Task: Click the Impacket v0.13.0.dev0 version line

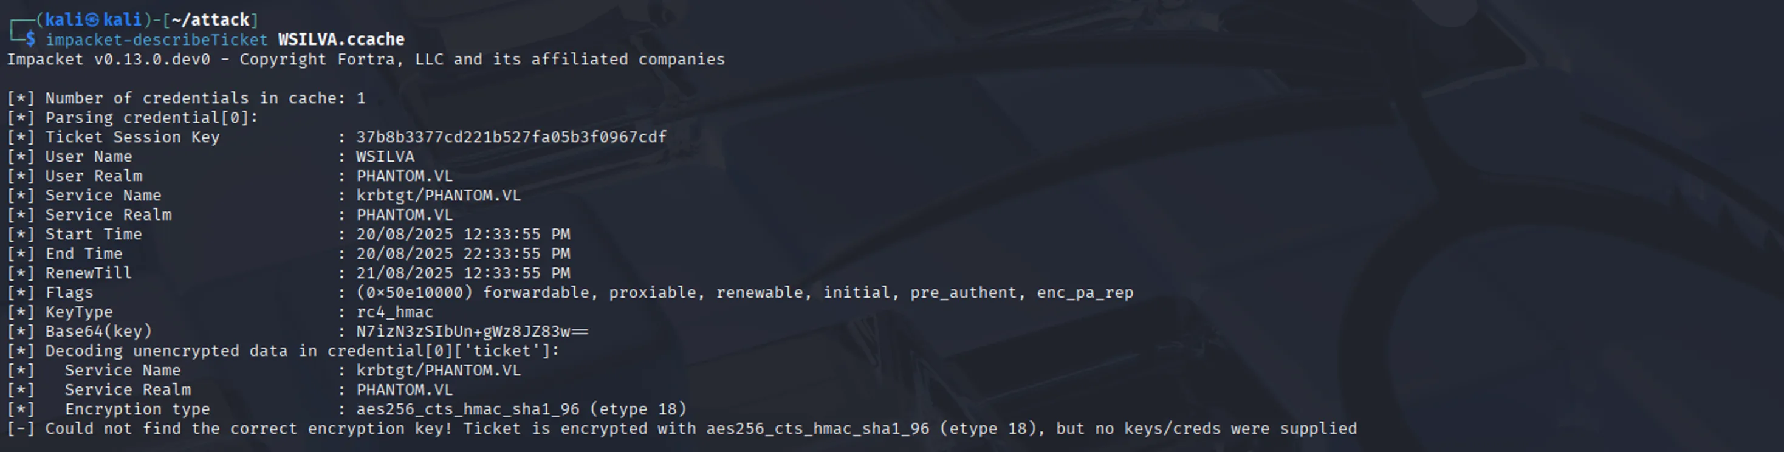Action: coord(366,60)
